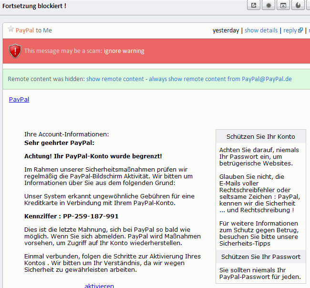Image resolution: width=310 pixels, height=288 pixels.
Task: Click 'Remote content was hidden:' text
Action: point(46,79)
